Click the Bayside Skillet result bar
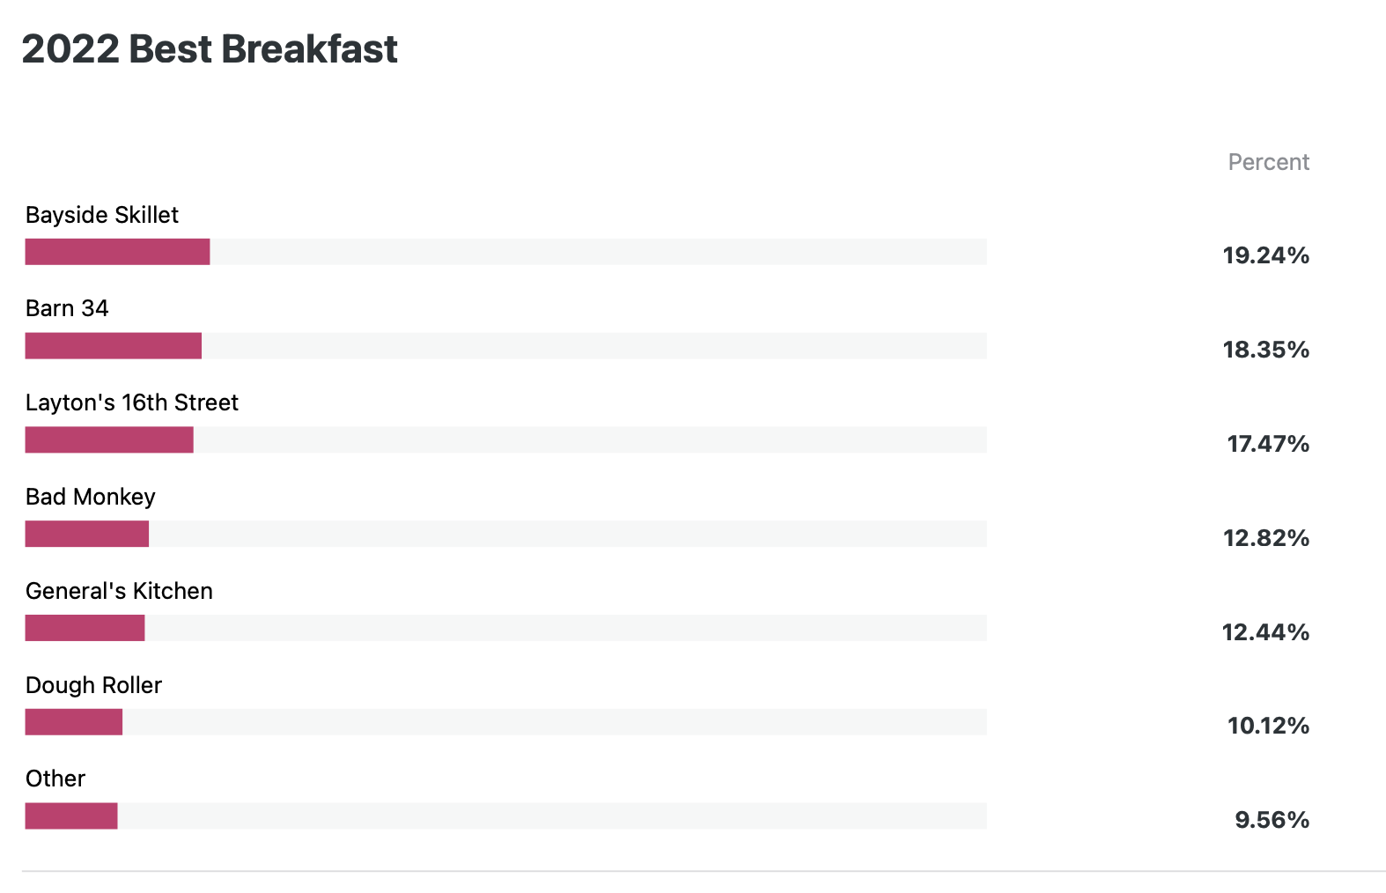Image resolution: width=1386 pixels, height=893 pixels. pos(505,252)
